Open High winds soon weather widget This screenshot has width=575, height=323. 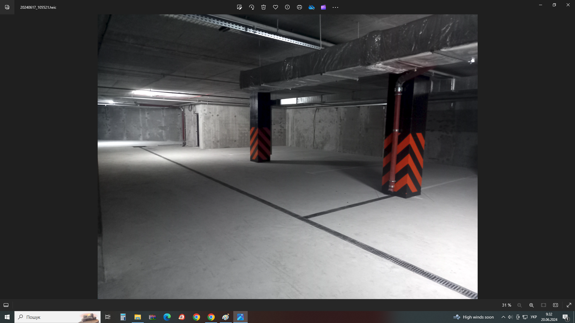[x=473, y=317]
